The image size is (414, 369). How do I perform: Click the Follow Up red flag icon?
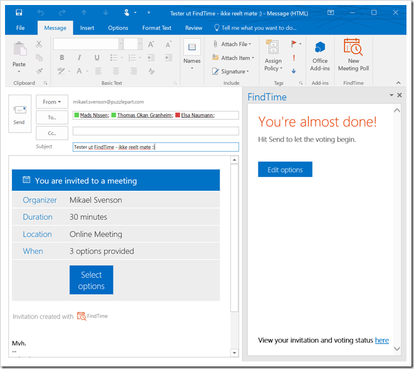pyautogui.click(x=294, y=44)
